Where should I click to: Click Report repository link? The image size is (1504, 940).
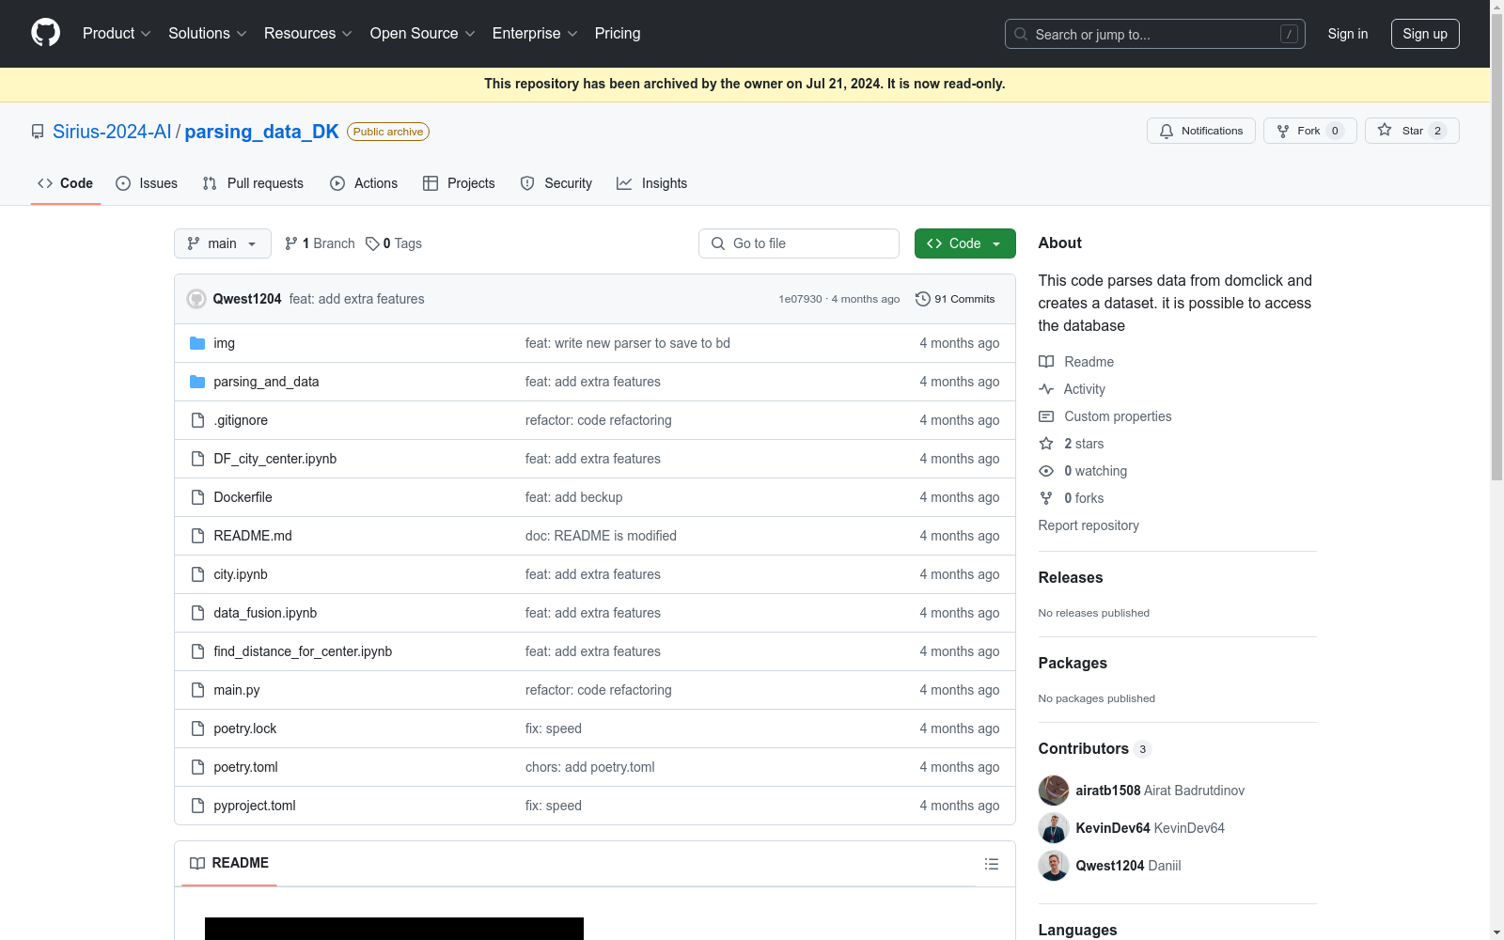(x=1089, y=525)
